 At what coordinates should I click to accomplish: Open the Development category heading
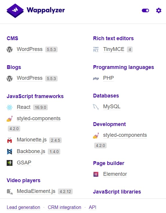109,124
